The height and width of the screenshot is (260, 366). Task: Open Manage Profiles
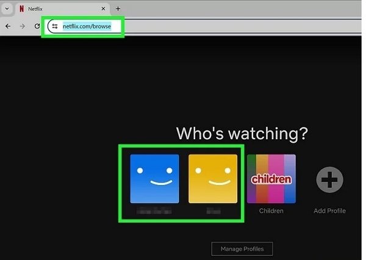[242, 249]
